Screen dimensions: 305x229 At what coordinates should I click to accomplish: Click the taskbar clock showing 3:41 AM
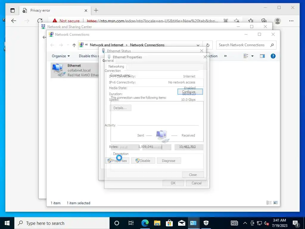point(279,223)
